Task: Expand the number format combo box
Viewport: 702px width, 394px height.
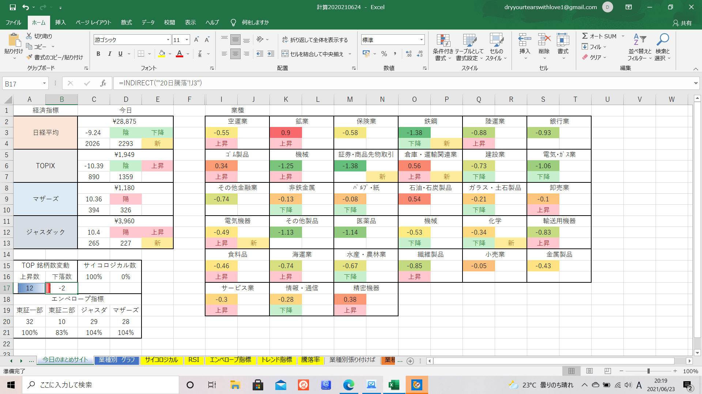Action: [421, 40]
